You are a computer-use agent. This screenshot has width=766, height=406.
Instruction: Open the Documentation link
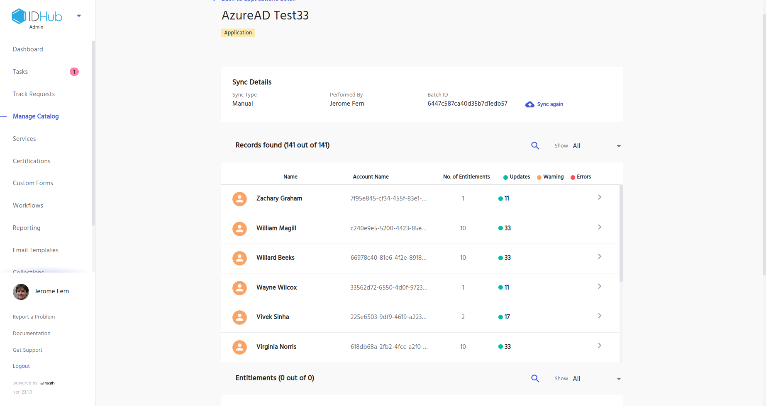[x=32, y=333]
